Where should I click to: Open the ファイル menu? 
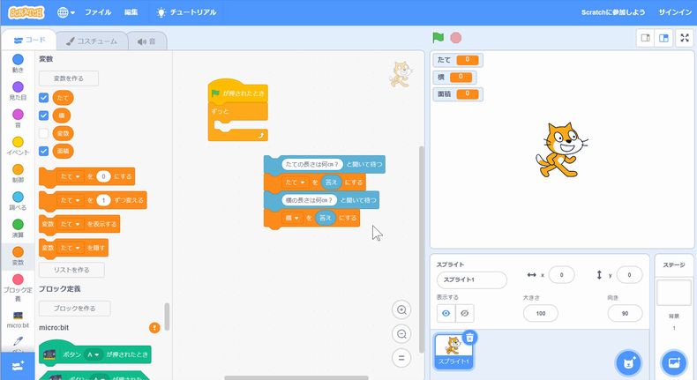(x=98, y=12)
